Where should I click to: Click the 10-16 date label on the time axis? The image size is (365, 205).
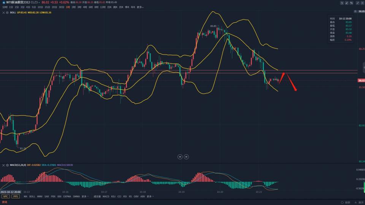point(65,192)
